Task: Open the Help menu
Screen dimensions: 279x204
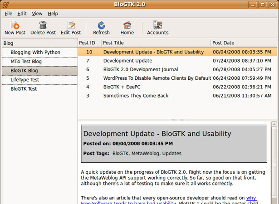Action: [53, 14]
